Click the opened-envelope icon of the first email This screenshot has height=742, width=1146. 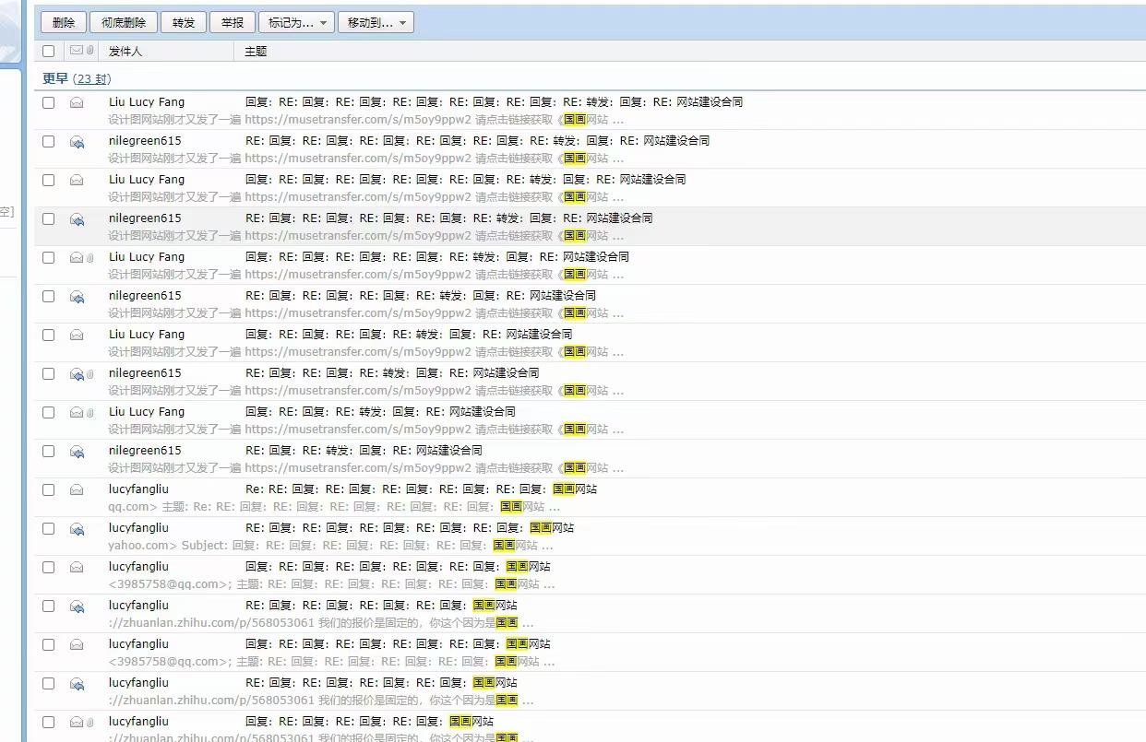[x=78, y=102]
